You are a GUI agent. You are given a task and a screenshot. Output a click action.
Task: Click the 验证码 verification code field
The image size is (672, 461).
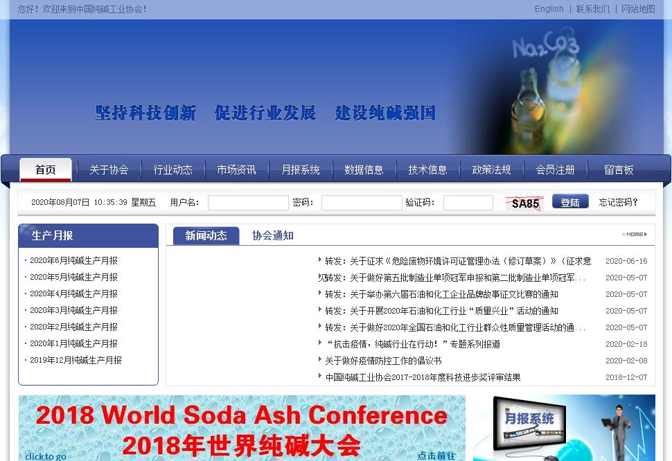[468, 203]
